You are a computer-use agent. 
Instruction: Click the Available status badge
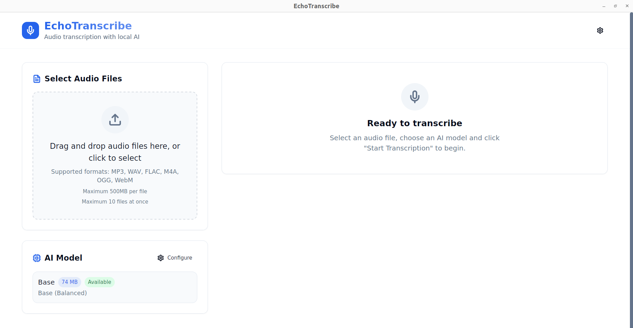99,282
